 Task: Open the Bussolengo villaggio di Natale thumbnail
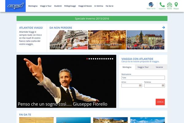click(107, 40)
